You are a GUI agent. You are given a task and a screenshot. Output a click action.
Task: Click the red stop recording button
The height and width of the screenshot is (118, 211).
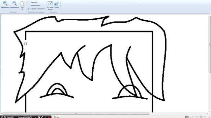point(49,117)
